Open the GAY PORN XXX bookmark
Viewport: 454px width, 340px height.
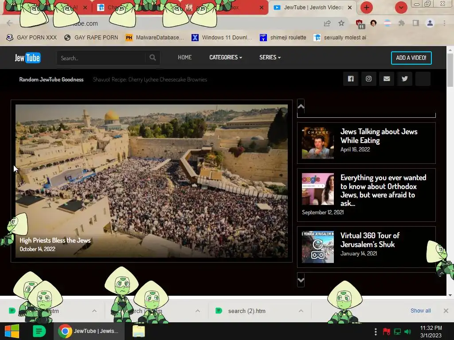pos(31,38)
